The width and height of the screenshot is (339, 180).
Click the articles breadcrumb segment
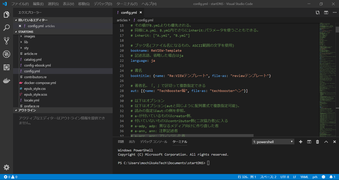pos(122,20)
